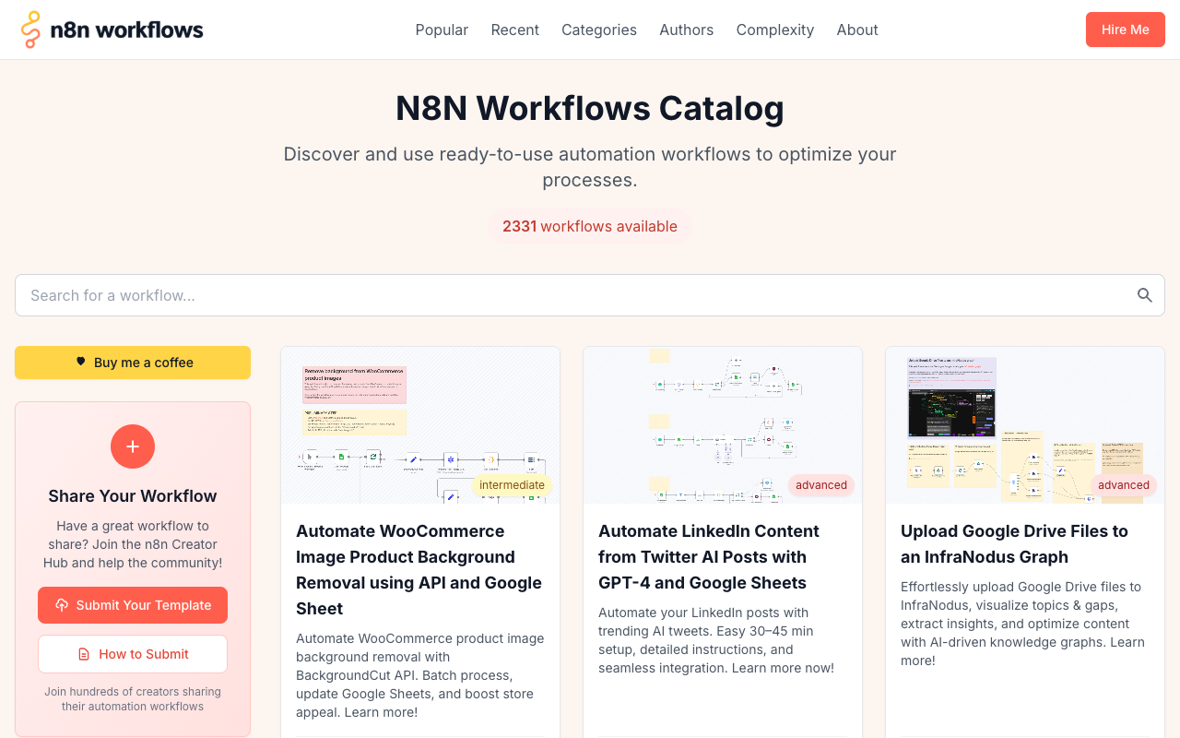Focus the Search for a workflow field
The image size is (1180, 738).
(x=590, y=295)
